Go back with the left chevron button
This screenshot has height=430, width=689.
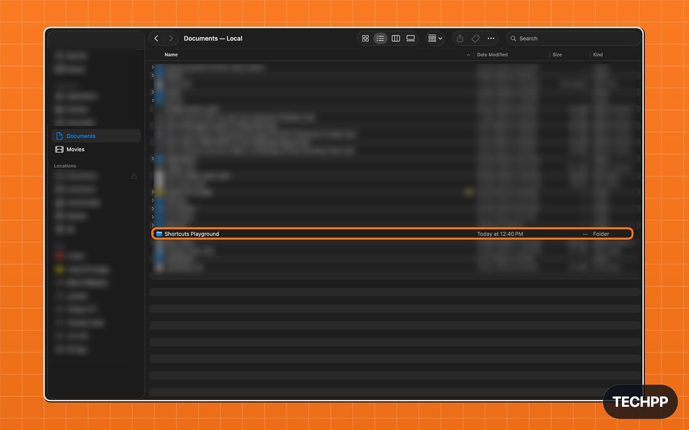[x=156, y=38]
